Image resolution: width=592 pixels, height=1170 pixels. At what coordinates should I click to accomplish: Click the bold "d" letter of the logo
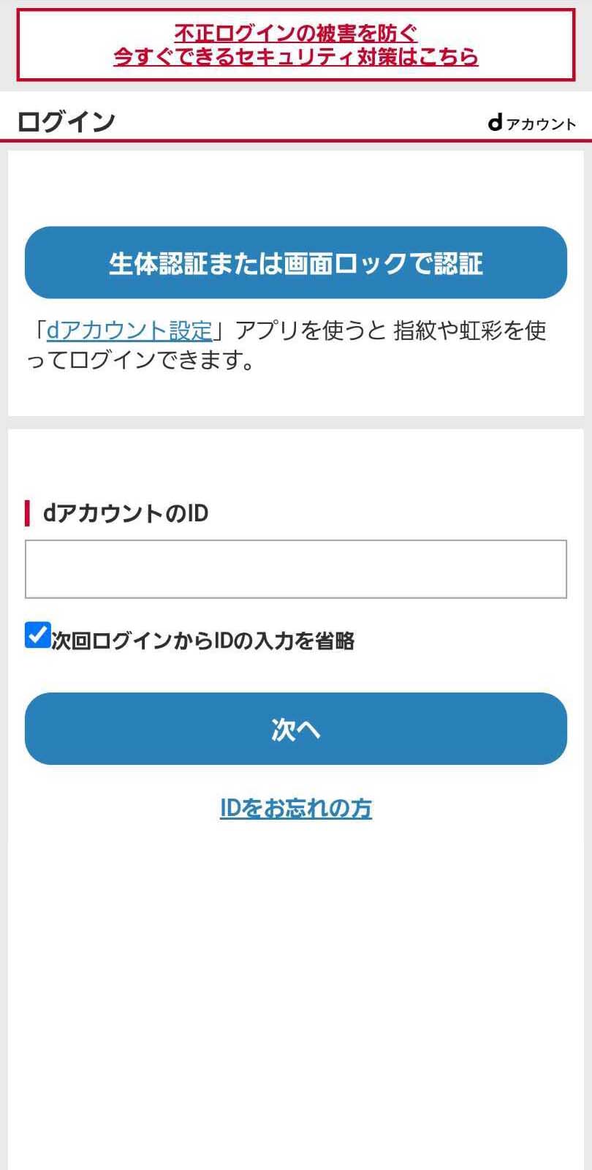495,122
